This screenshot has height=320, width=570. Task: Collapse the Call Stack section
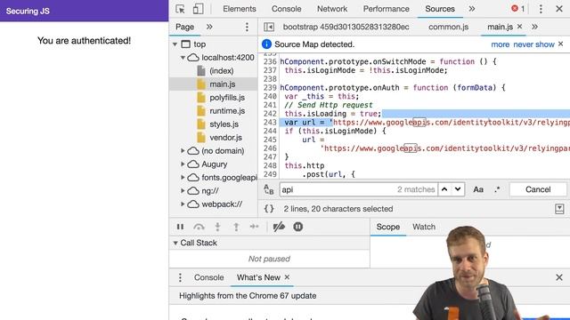pyautogui.click(x=175, y=243)
